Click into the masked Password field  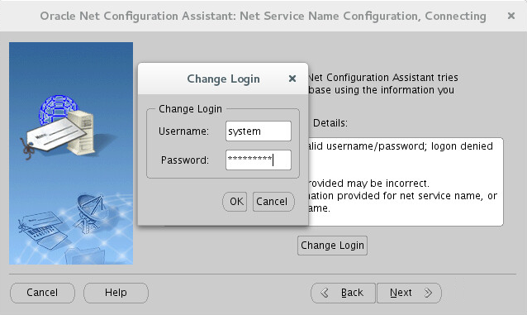tap(258, 160)
